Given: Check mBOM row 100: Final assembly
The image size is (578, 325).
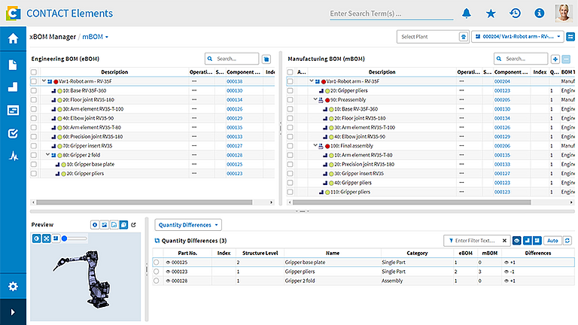Looking at the screenshot, I should click(x=290, y=146).
